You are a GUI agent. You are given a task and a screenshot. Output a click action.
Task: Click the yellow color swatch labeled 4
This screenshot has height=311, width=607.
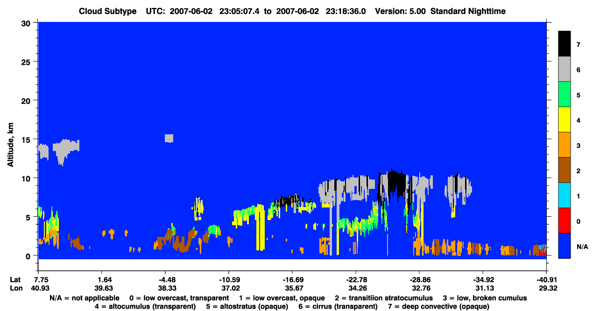[565, 120]
